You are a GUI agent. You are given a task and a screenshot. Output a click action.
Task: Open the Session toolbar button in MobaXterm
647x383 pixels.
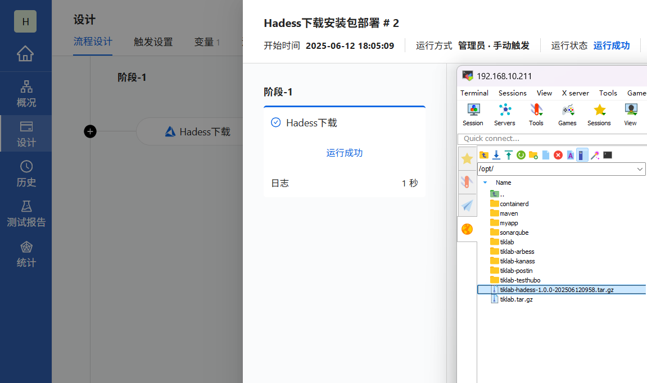pyautogui.click(x=473, y=115)
